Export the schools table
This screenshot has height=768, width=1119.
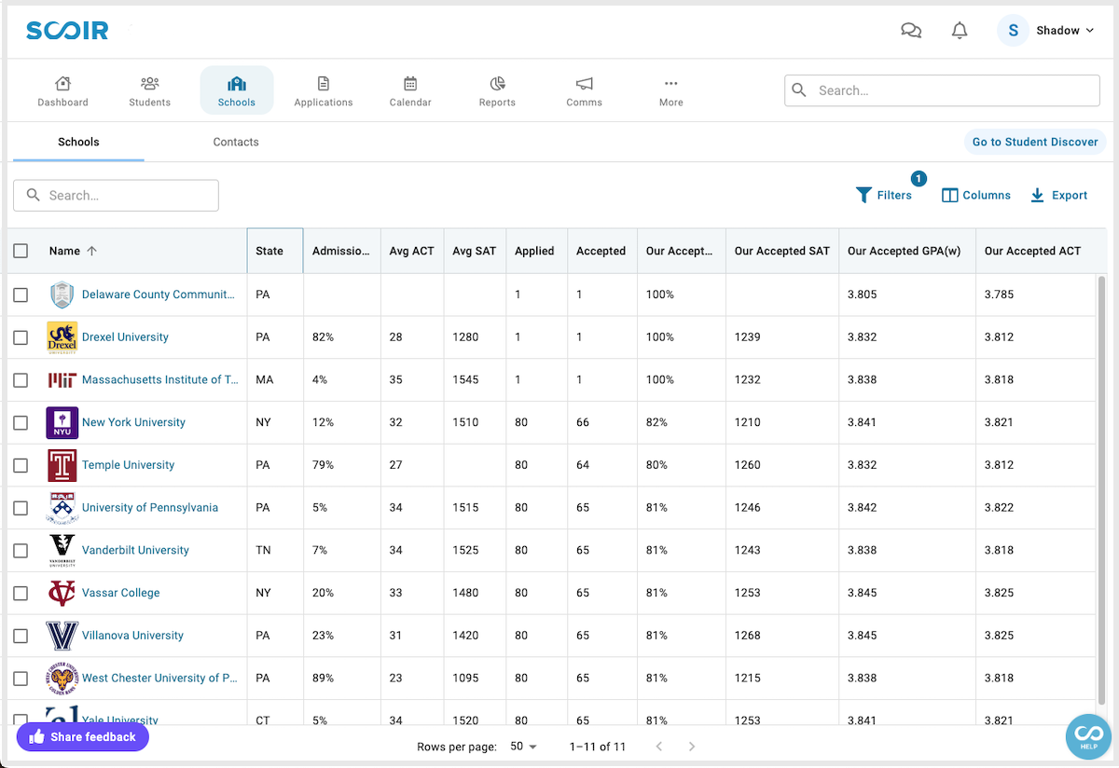[1058, 195]
